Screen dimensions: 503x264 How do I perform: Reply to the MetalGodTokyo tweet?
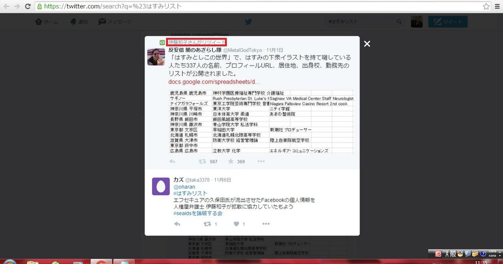click(172, 161)
